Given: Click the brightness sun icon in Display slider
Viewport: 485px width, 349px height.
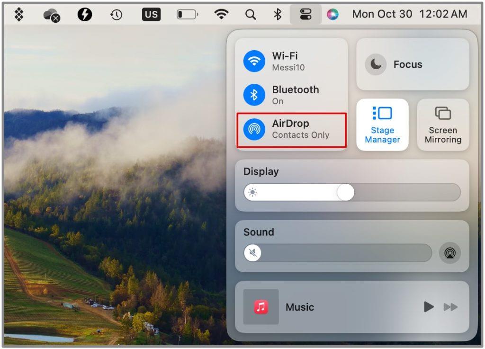Looking at the screenshot, I should click(x=252, y=192).
